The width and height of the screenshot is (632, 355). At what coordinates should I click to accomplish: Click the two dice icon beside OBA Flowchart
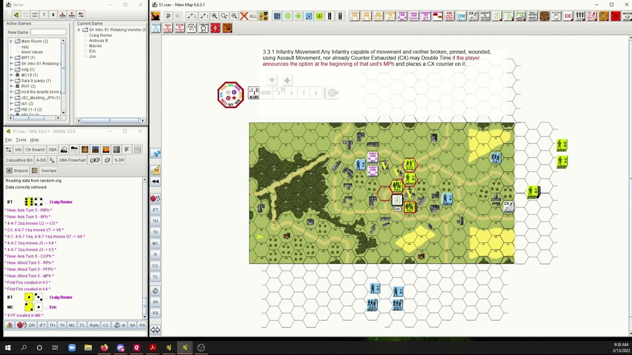[95, 160]
